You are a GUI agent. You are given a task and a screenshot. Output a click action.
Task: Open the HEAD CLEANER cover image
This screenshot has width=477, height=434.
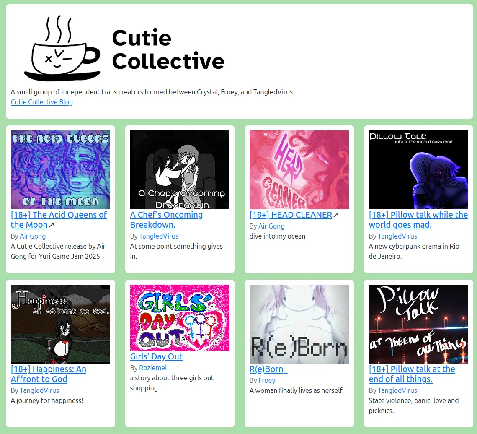point(299,170)
